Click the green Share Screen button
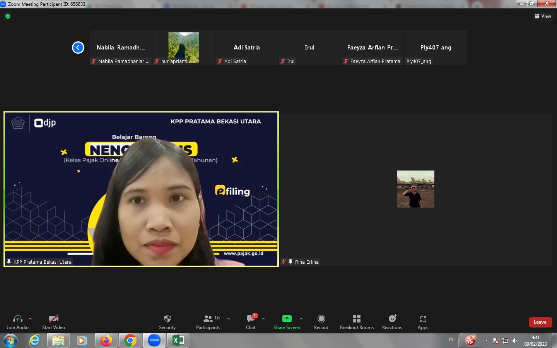This screenshot has width=557, height=348. pyautogui.click(x=287, y=319)
